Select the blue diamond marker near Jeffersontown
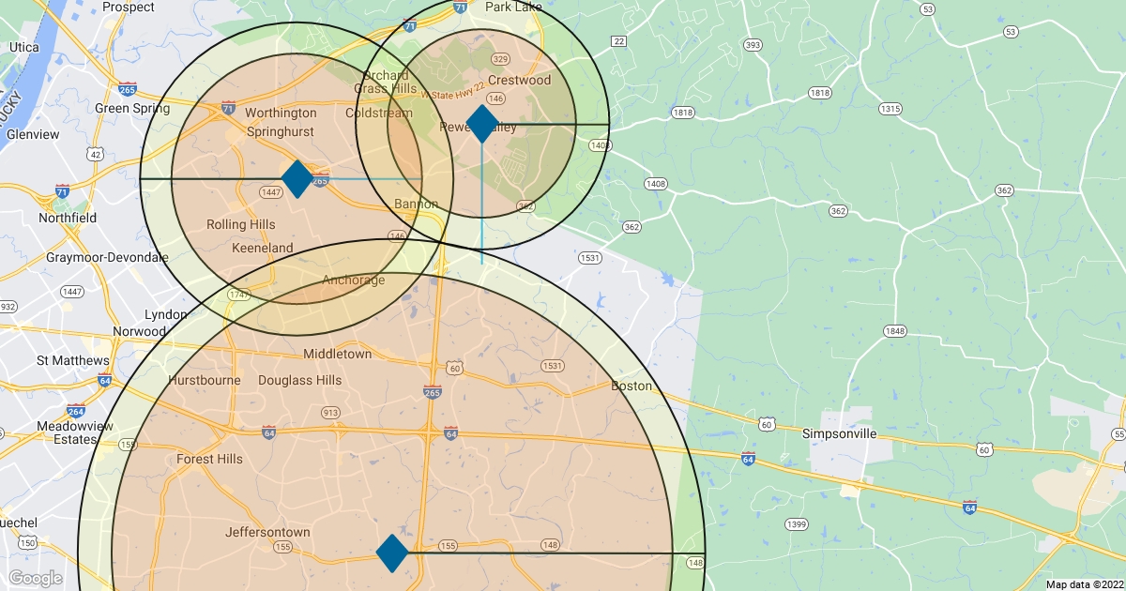This screenshot has height=591, width=1126. (x=392, y=553)
